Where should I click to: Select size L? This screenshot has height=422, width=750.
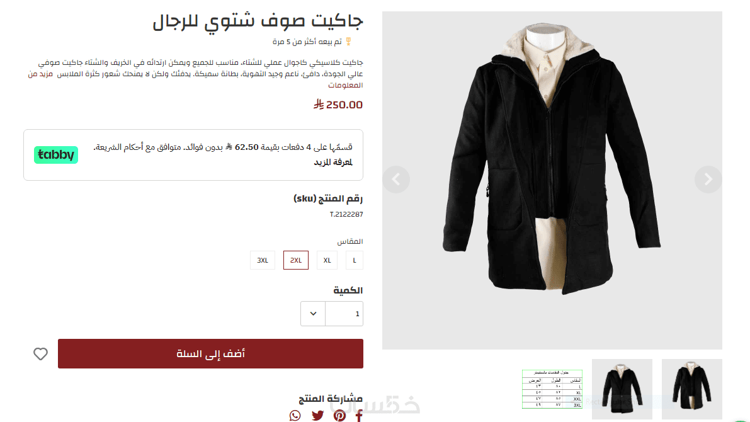coord(355,260)
